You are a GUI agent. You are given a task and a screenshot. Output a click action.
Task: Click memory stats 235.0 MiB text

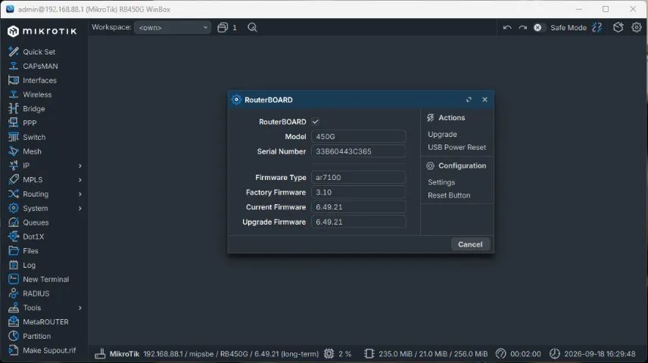pyautogui.click(x=433, y=354)
